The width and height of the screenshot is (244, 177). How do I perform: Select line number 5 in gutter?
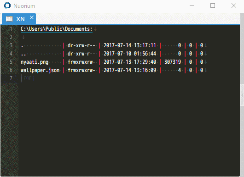pyautogui.click(x=11, y=62)
